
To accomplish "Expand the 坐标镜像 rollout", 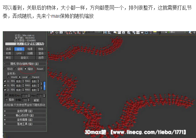I will [25, 120].
